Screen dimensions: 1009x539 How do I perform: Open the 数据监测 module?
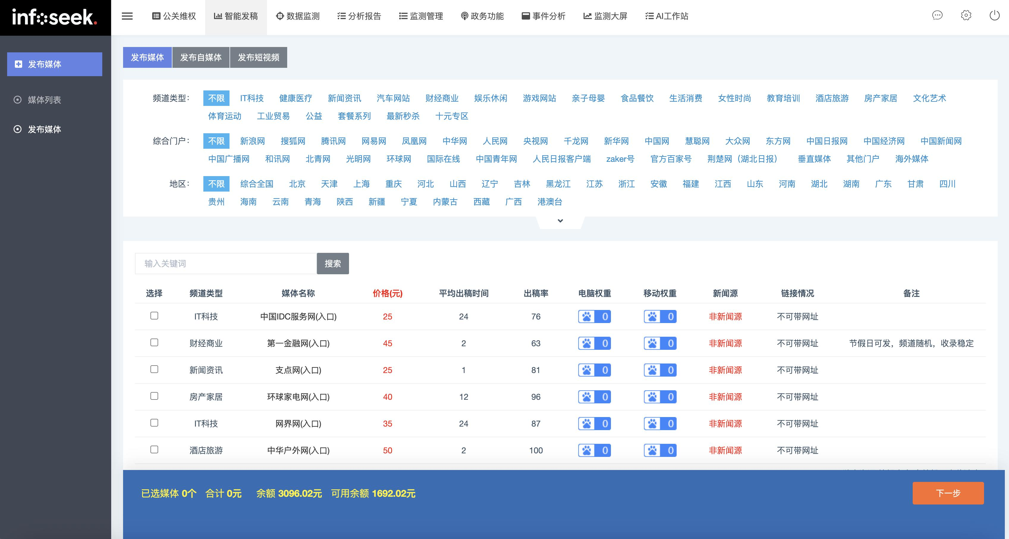[x=298, y=16]
